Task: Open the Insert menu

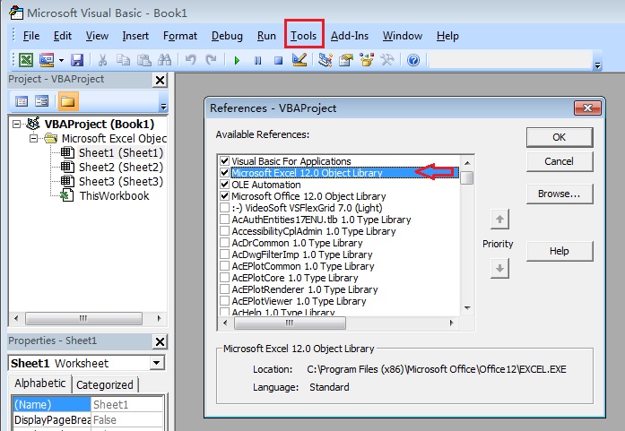Action: click(135, 36)
